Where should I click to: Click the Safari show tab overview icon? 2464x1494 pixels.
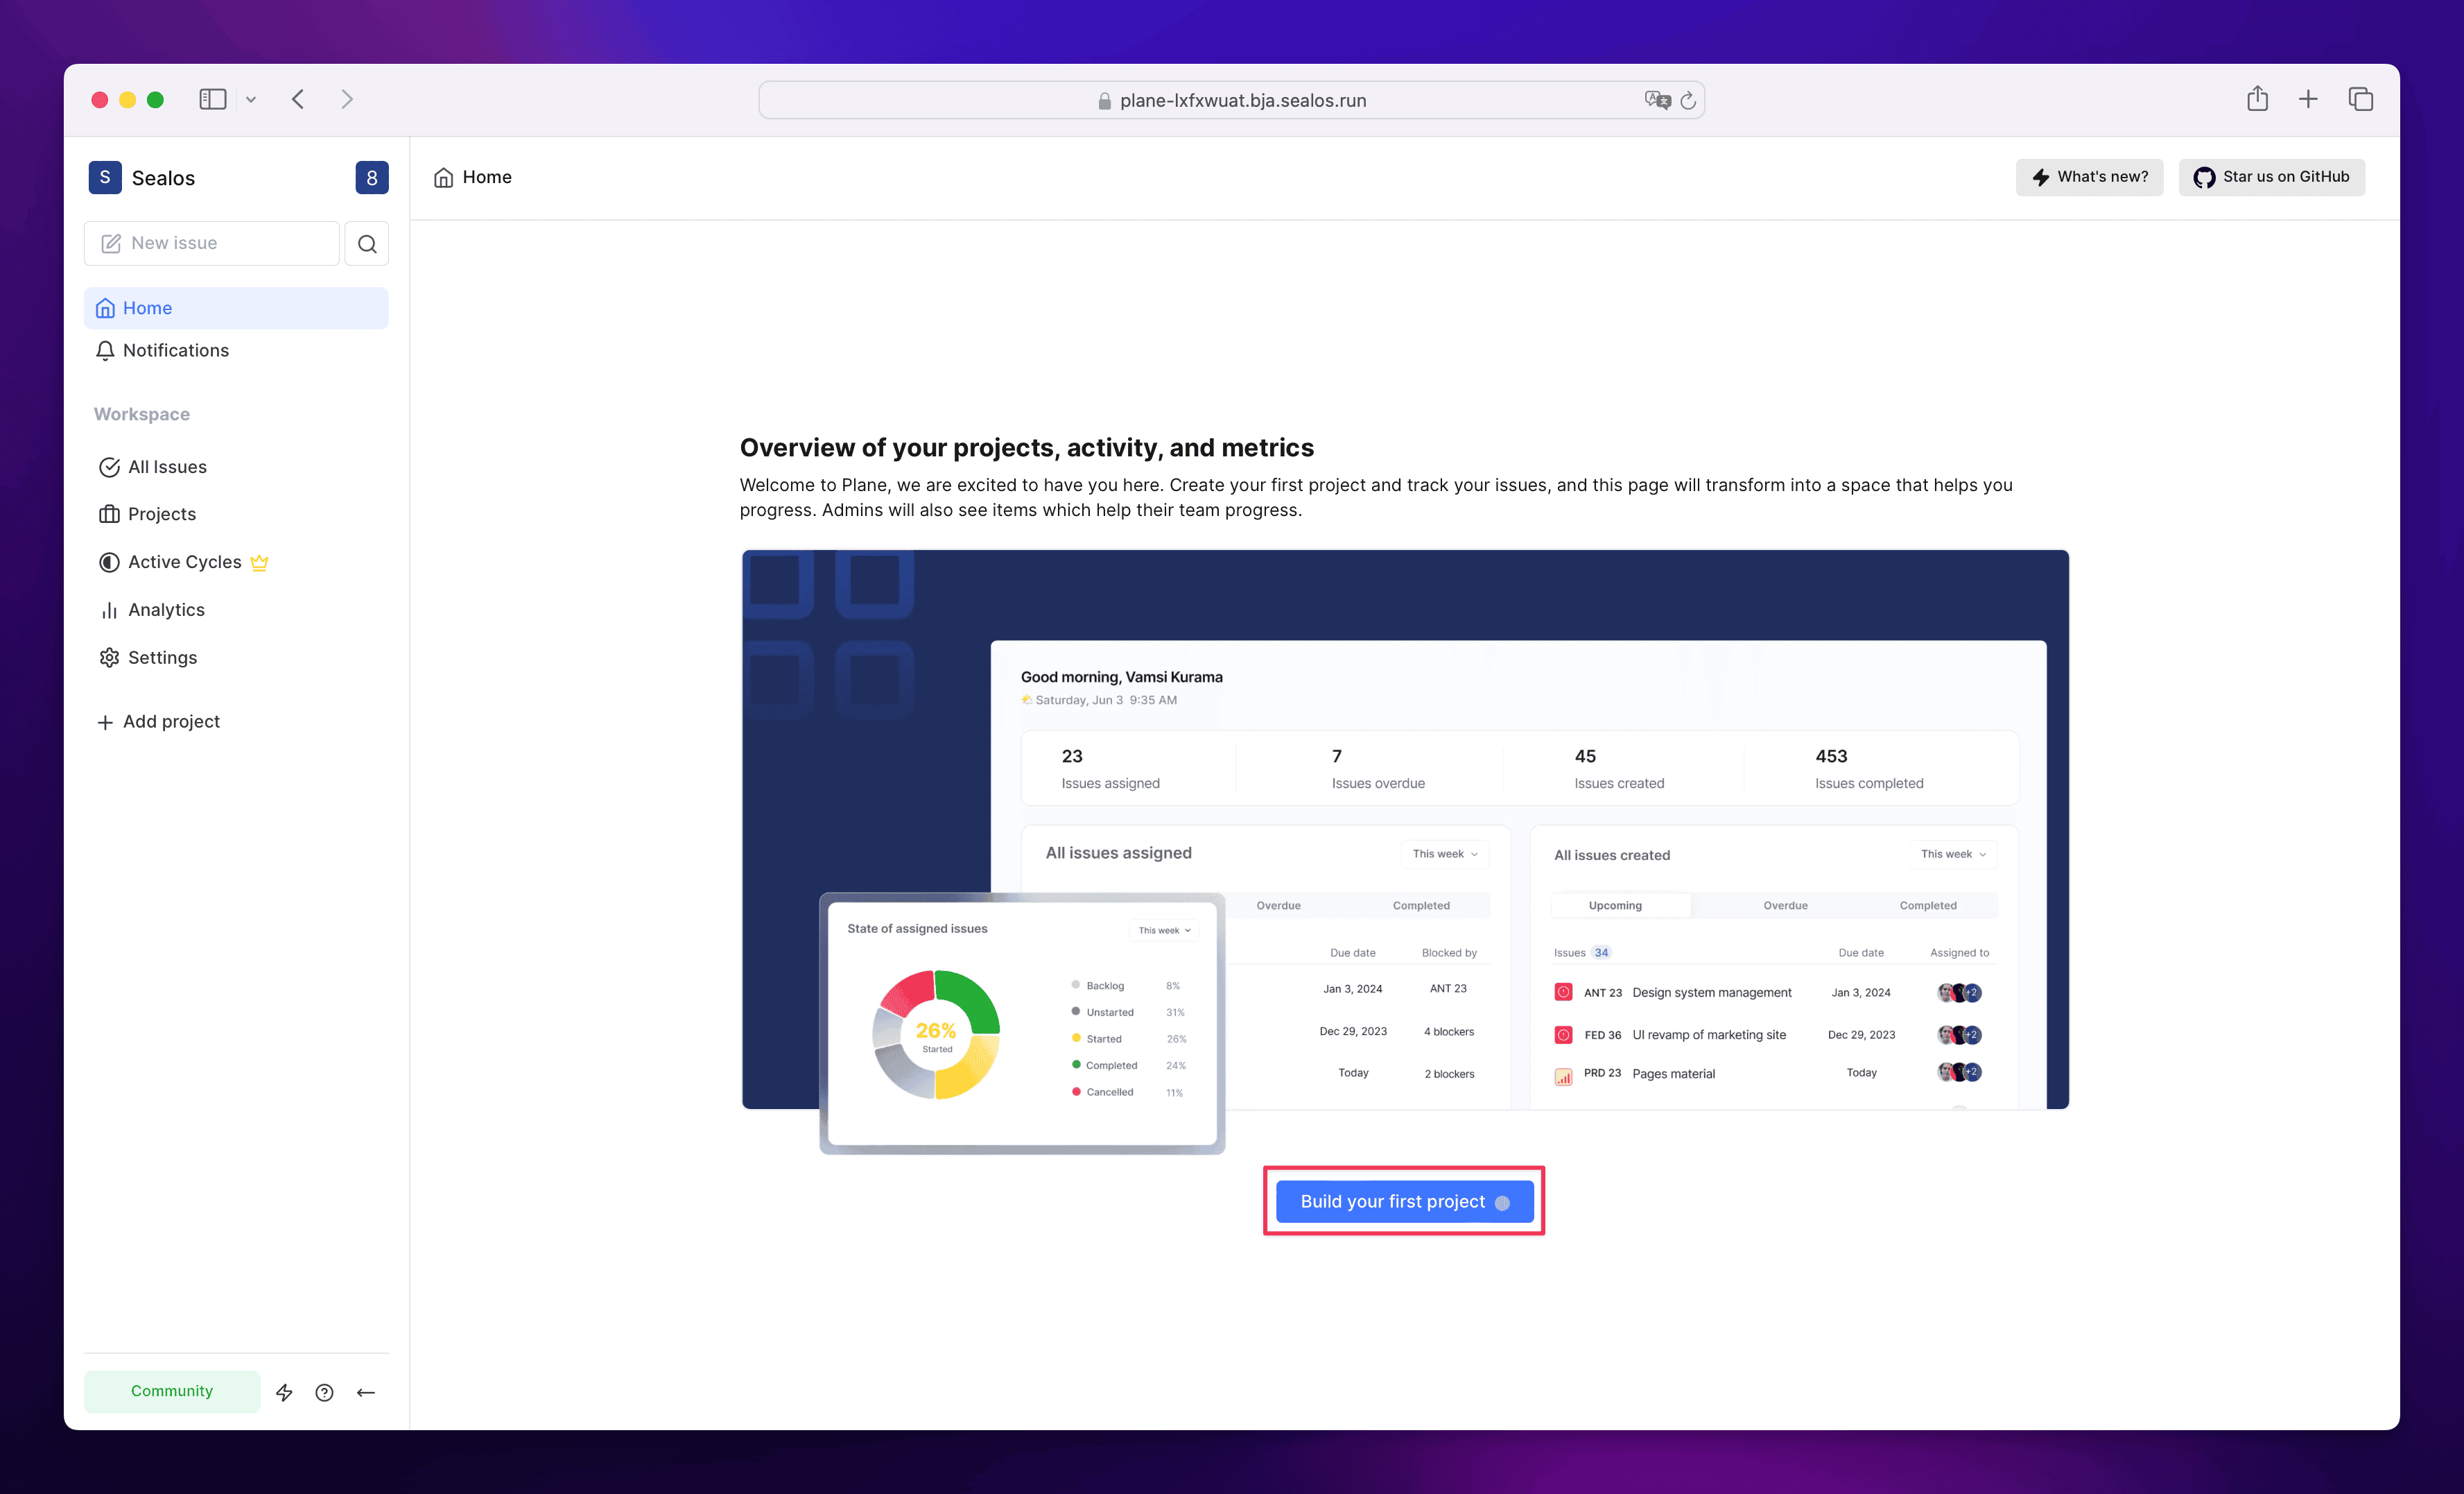2360,99
